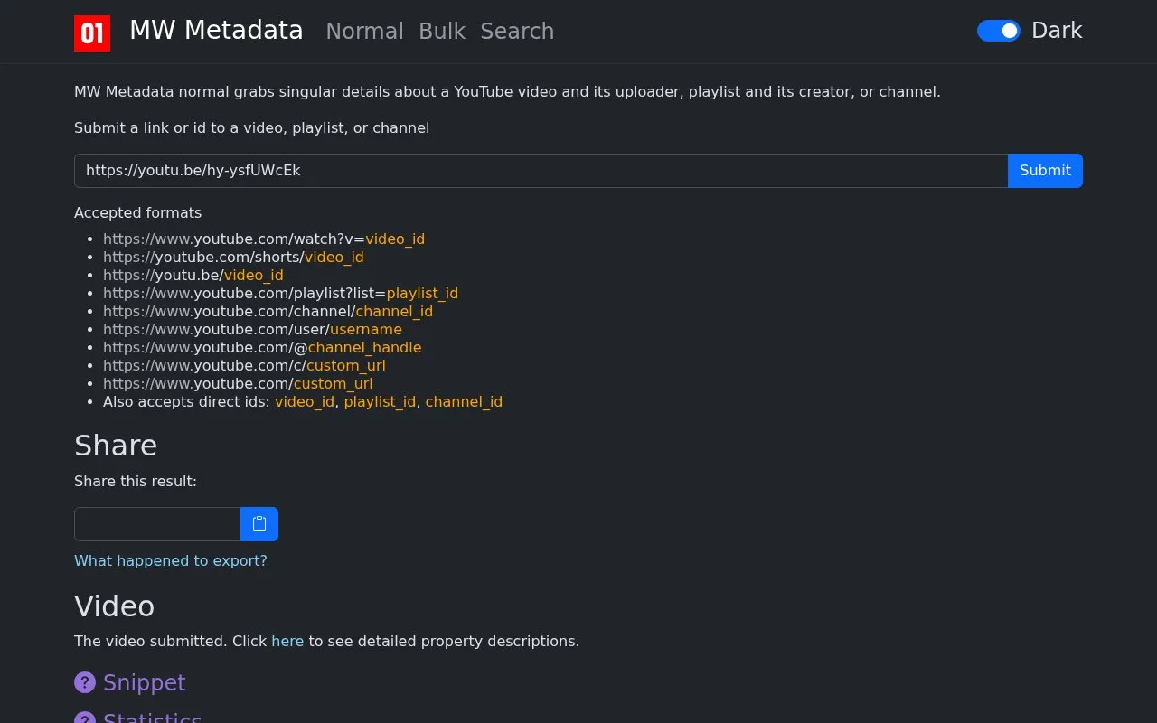Open the Bulk tab in navbar
This screenshot has width=1157, height=723.
(x=442, y=31)
